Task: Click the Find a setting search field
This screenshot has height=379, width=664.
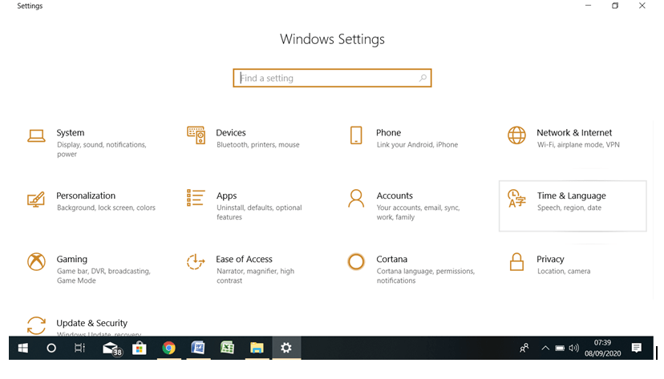Action: point(332,78)
